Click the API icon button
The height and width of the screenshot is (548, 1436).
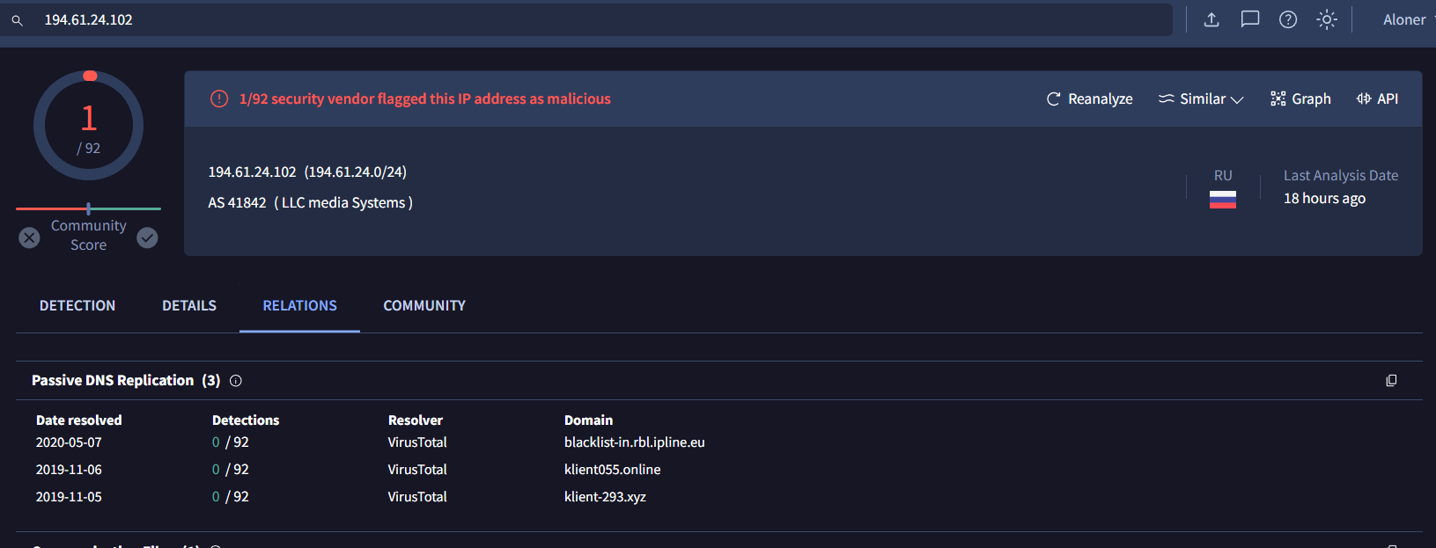point(1377,99)
